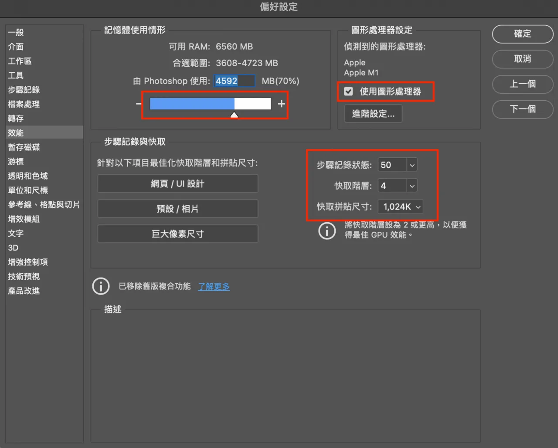The height and width of the screenshot is (448, 558).
Task: Switch to 檔案處理 category
Action: click(44, 104)
